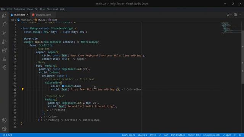
Task: Select the main.dart tab
Action: coord(19,15)
